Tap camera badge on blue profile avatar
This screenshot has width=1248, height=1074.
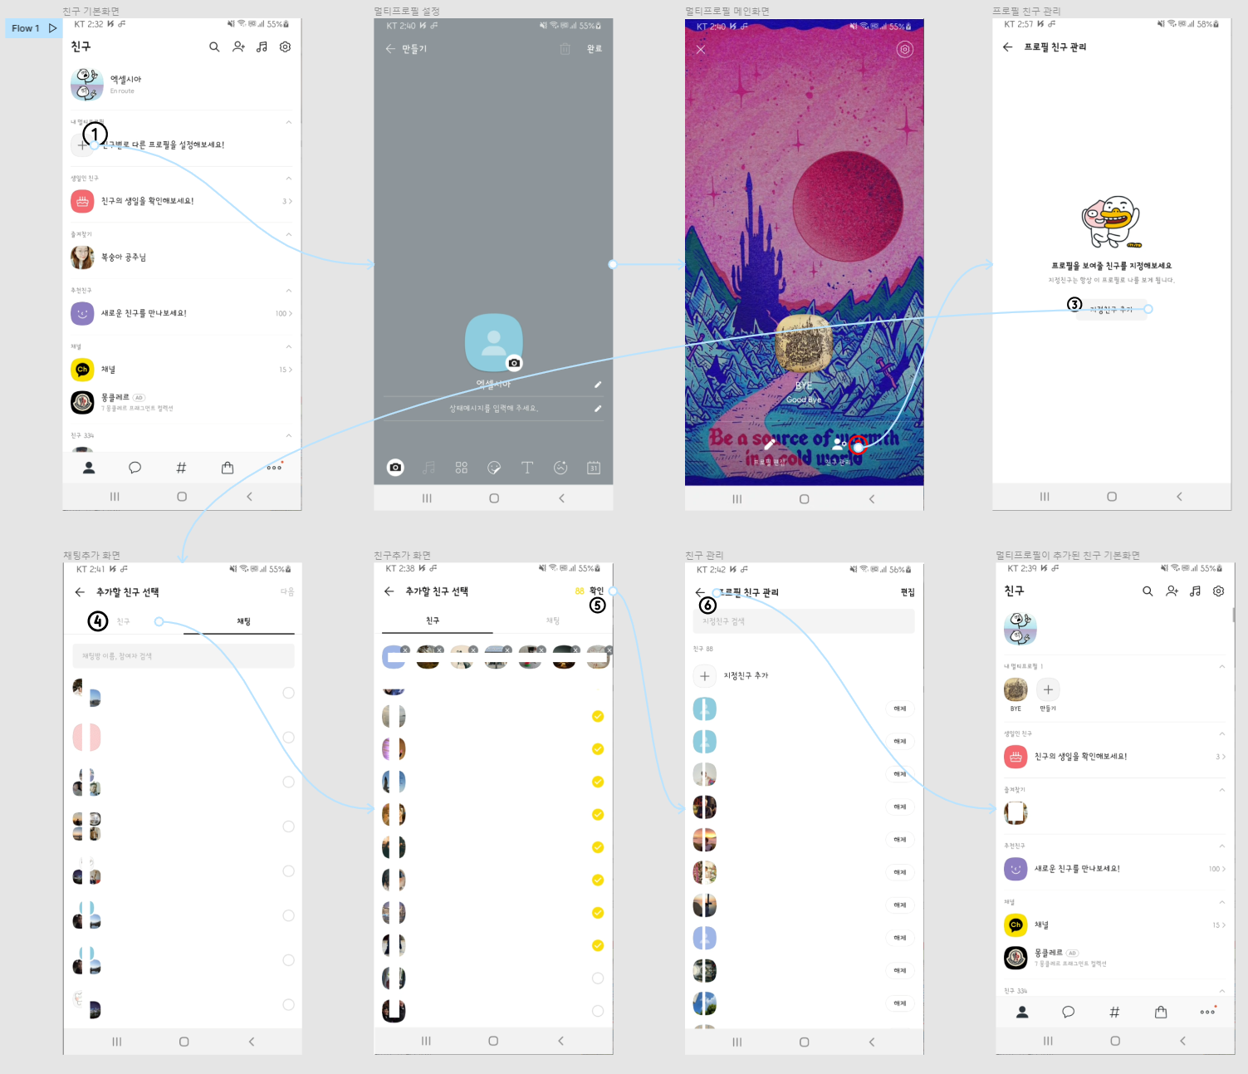coord(514,363)
